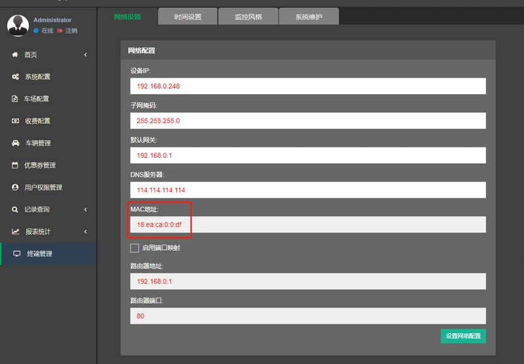This screenshot has height=364, width=524.
Task: Click the user icon for 用户权限管理
Action: tap(15, 187)
